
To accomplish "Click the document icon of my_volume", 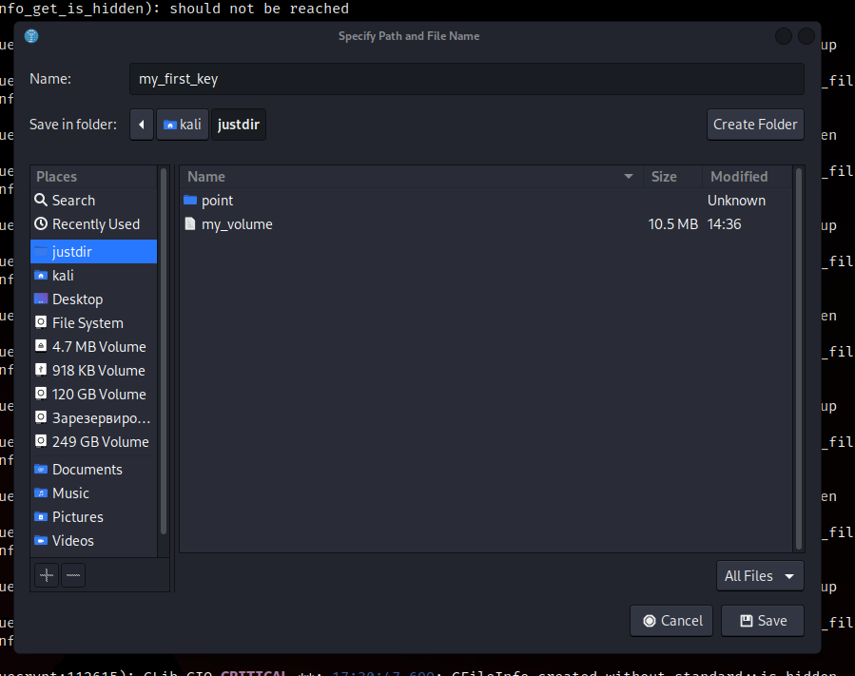I will [x=190, y=223].
